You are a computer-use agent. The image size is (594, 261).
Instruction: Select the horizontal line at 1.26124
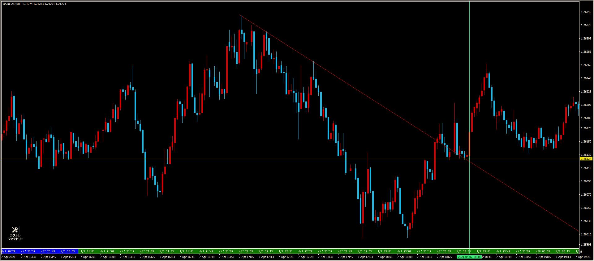point(217,159)
